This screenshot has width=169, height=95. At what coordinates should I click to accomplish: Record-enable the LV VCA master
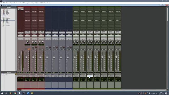coord(63,47)
